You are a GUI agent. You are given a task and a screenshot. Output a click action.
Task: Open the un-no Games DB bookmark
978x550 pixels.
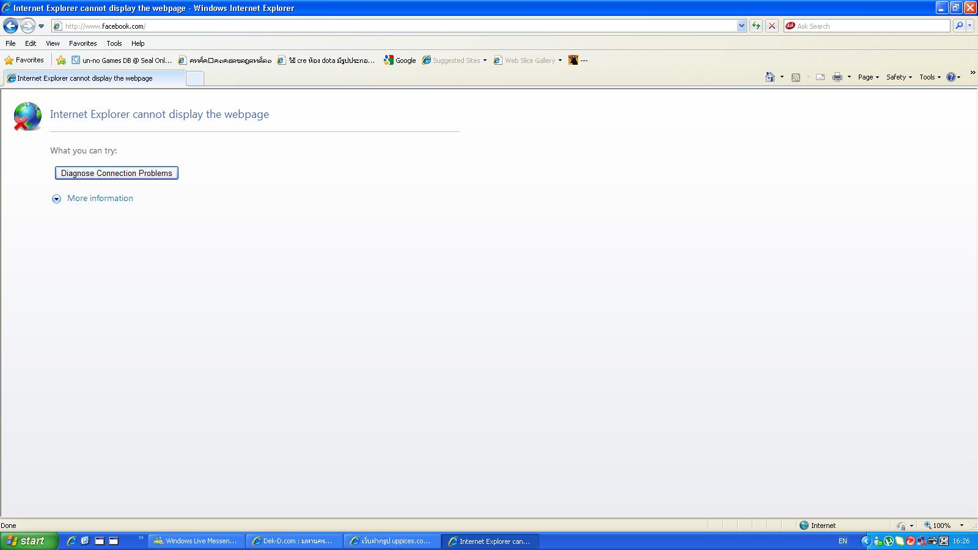point(122,60)
